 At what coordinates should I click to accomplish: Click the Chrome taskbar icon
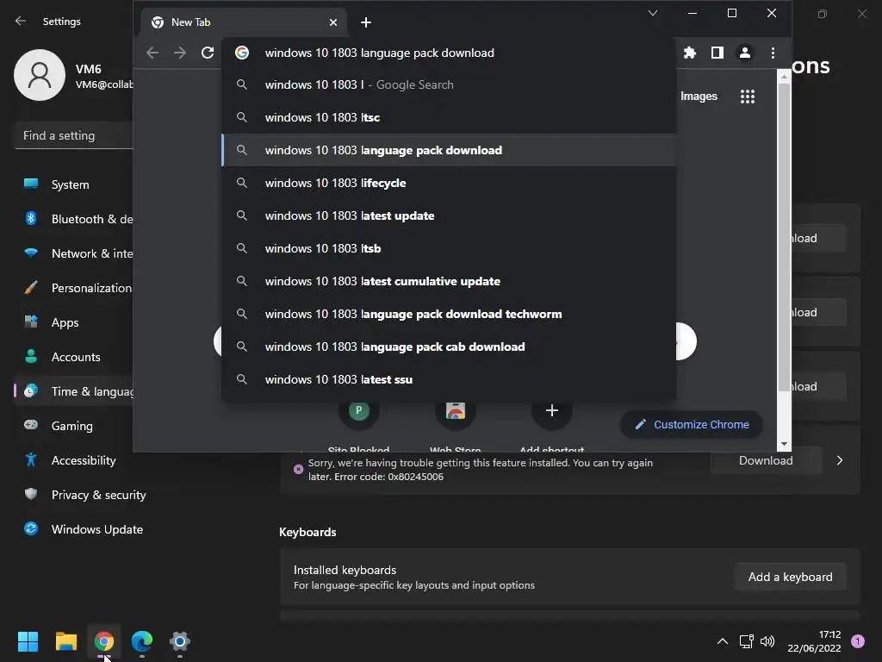104,641
